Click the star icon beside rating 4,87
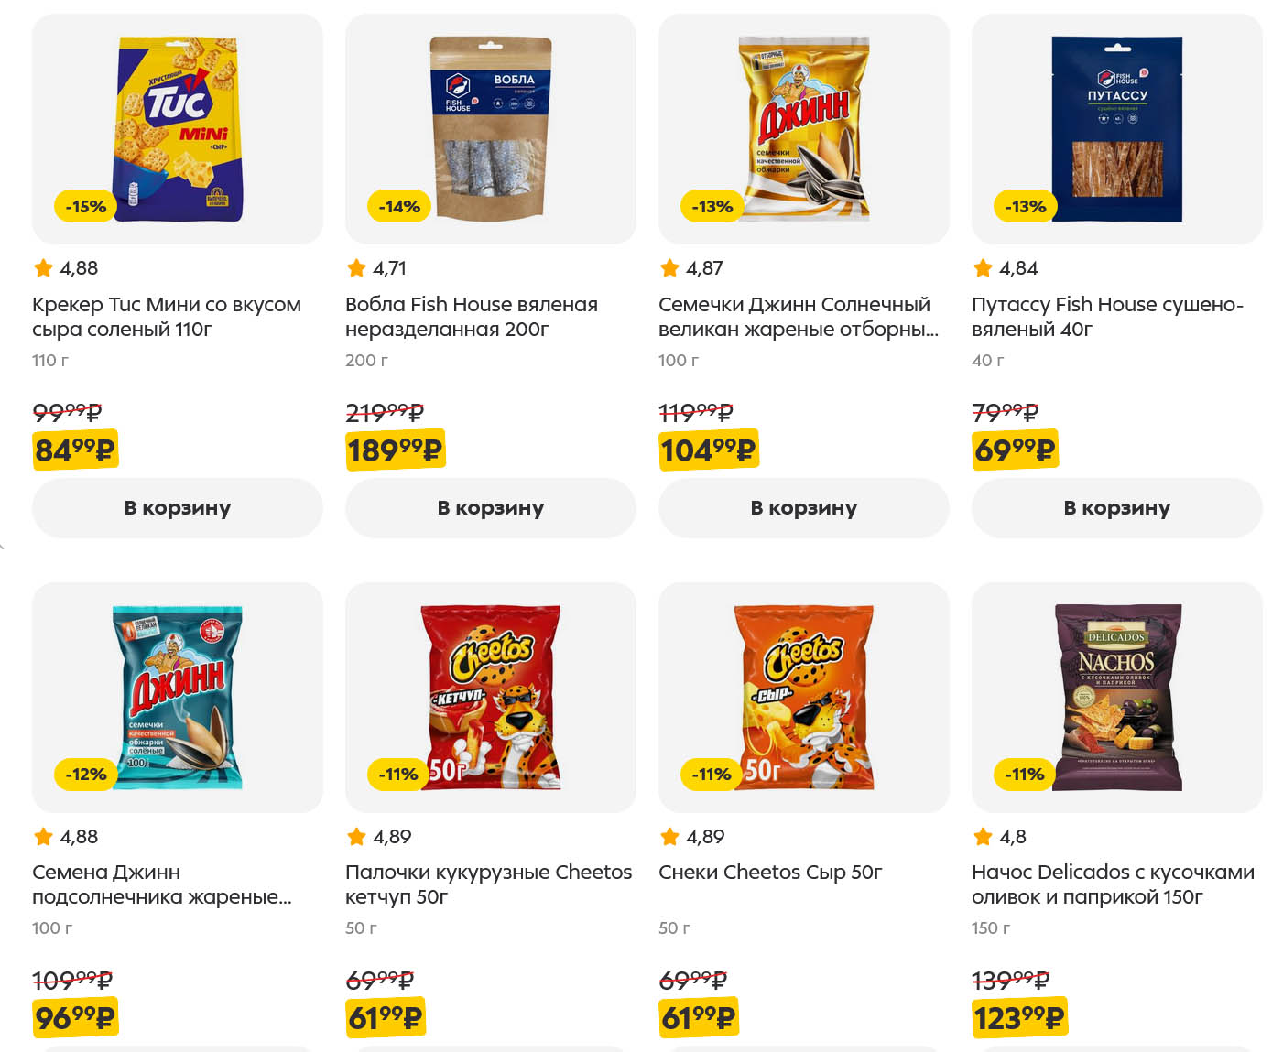Viewport: 1283px width, 1052px height. (x=669, y=268)
